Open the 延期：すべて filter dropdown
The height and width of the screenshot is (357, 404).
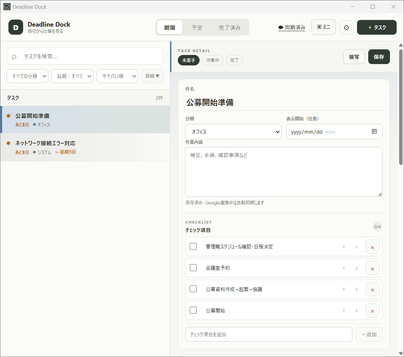point(72,76)
